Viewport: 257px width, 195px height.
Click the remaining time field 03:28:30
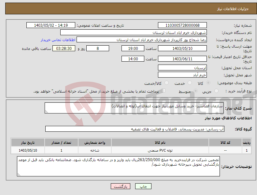tap(64, 48)
